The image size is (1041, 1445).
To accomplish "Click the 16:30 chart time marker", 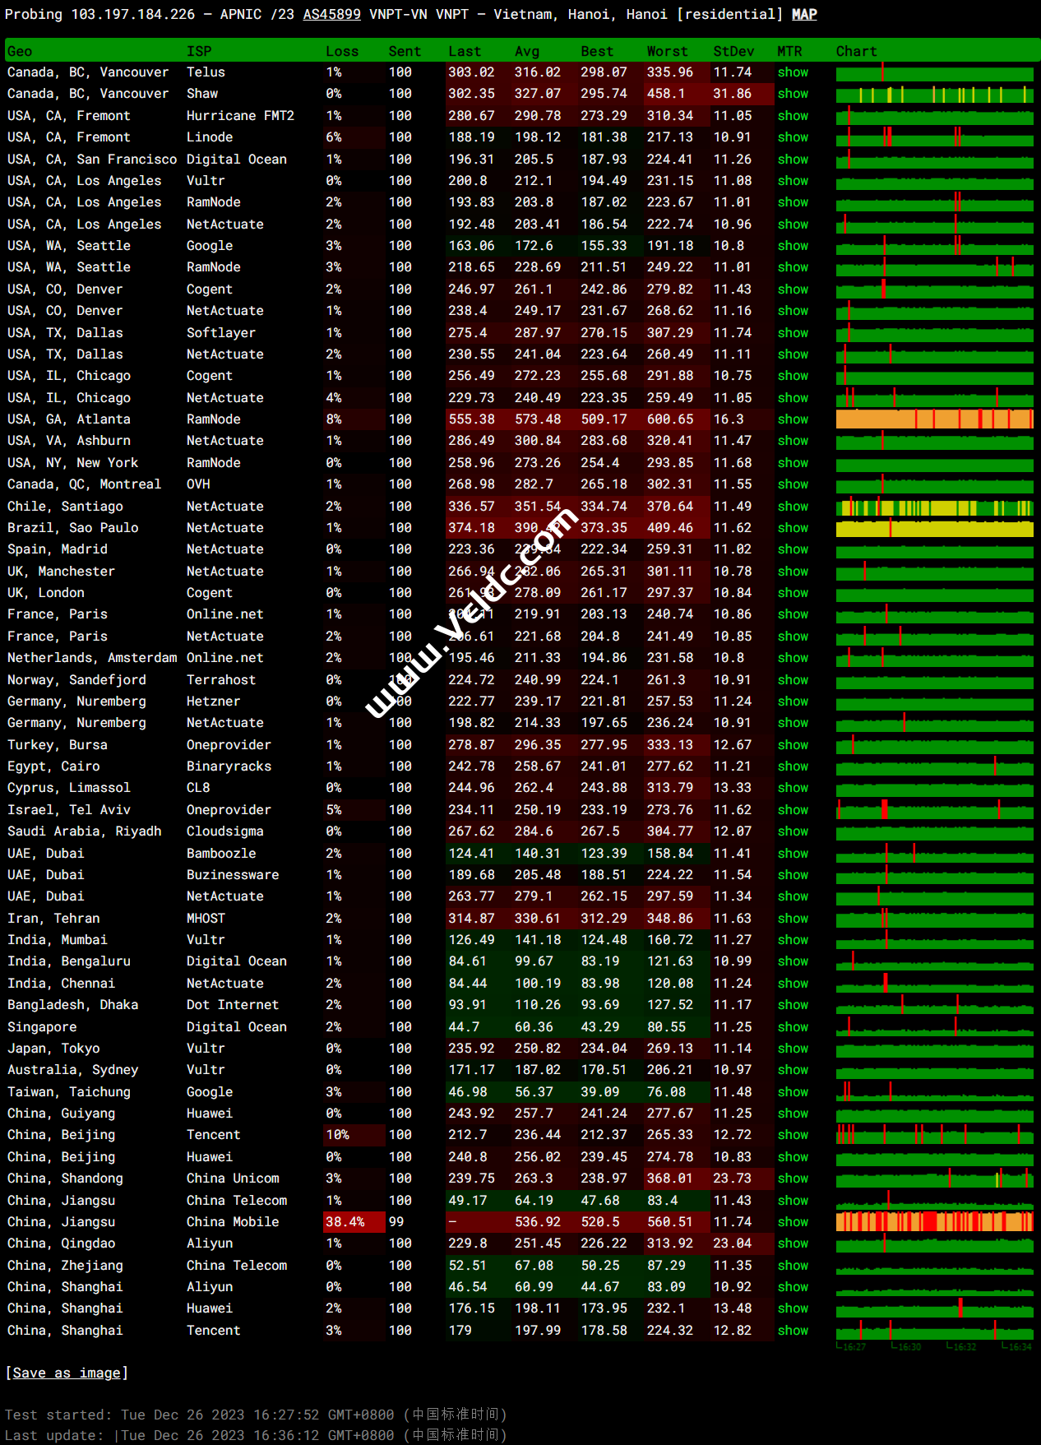I will (908, 1347).
